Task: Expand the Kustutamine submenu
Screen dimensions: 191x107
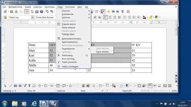Action: pyautogui.click(x=73, y=14)
